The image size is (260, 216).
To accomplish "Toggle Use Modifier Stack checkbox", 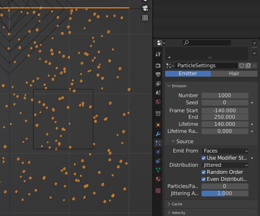I will 203,158.
